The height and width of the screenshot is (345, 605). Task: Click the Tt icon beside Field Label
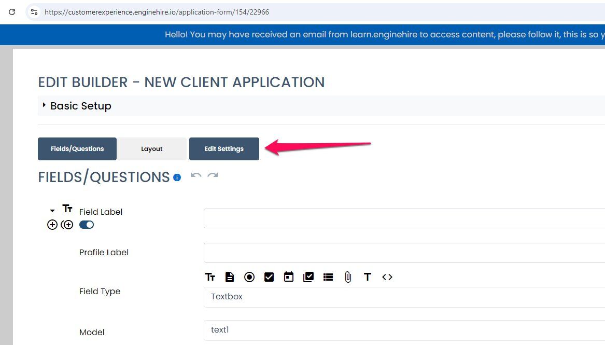[67, 209]
